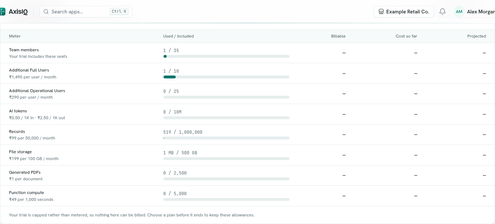This screenshot has height=224, width=495.
Task: Click the Cost so far column header
Action: 406,36
